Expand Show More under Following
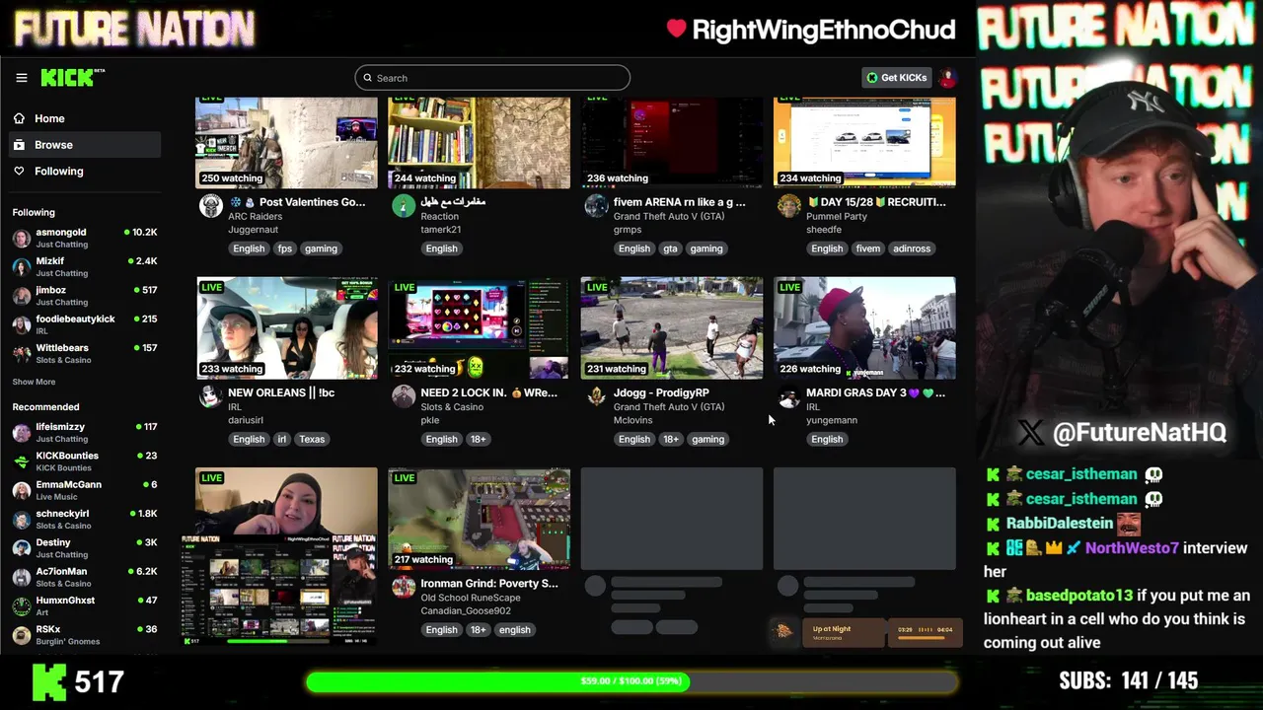1263x710 pixels. (34, 382)
